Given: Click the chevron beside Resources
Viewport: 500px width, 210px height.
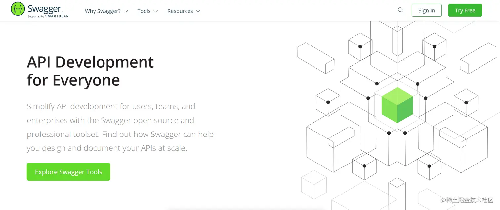Looking at the screenshot, I should point(198,11).
